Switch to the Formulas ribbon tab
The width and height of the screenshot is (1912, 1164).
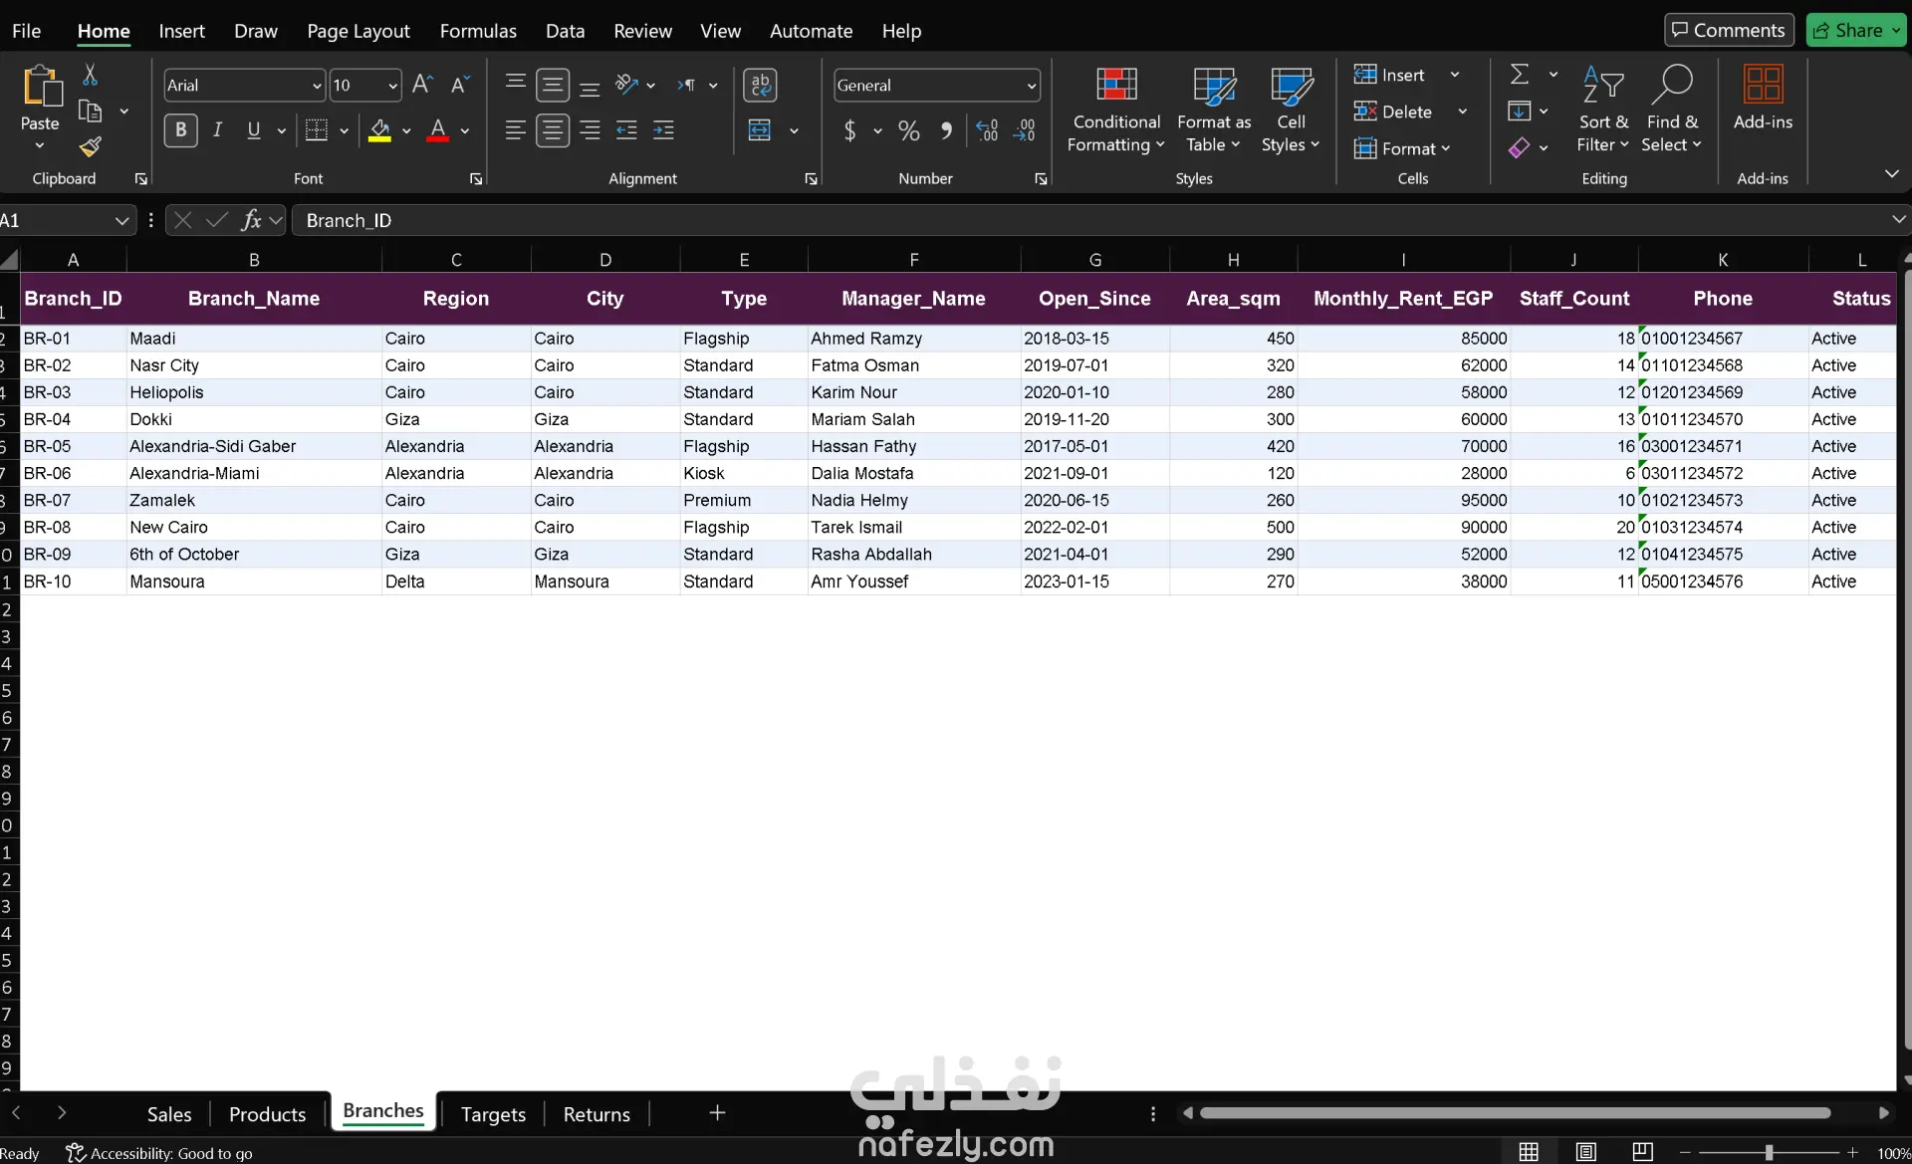coord(478,31)
